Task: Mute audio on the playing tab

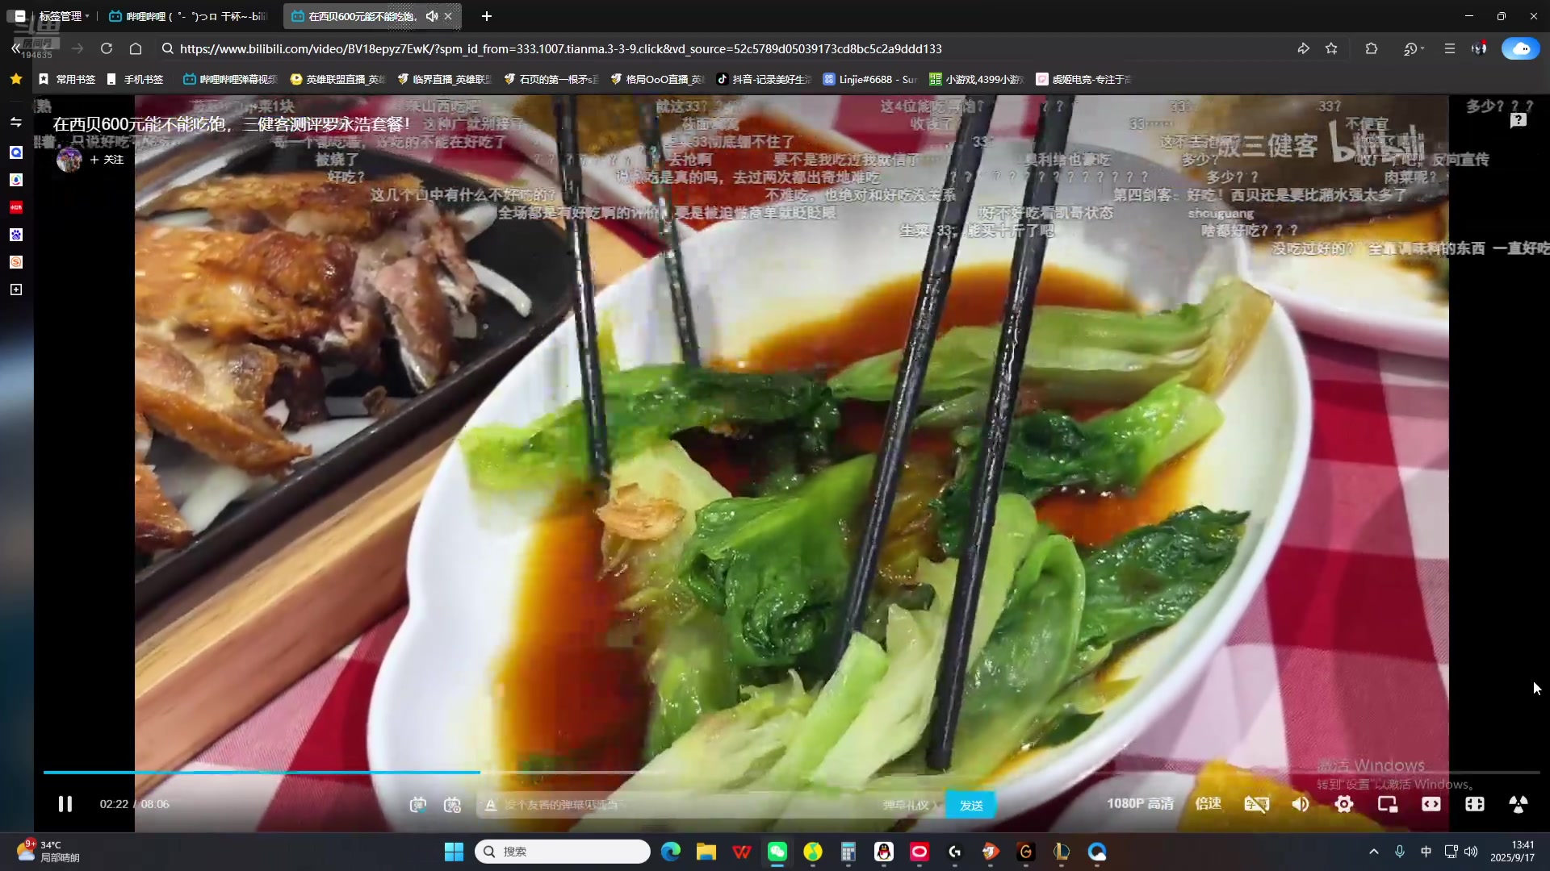Action: tap(432, 16)
